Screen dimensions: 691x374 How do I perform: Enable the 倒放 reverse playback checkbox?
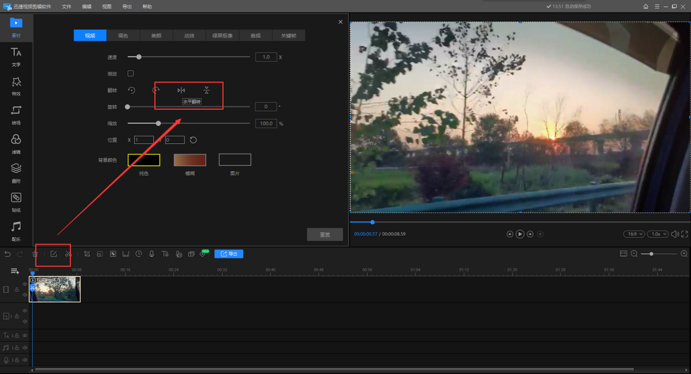131,74
